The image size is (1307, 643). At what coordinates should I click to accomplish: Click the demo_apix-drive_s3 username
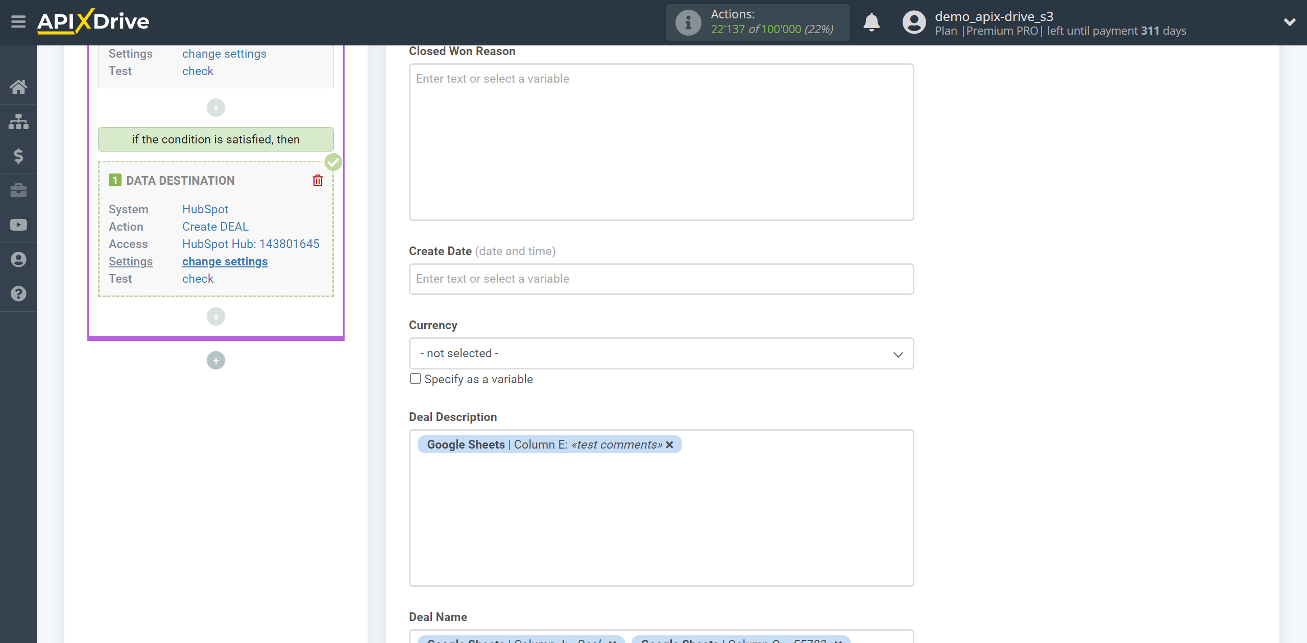994,16
